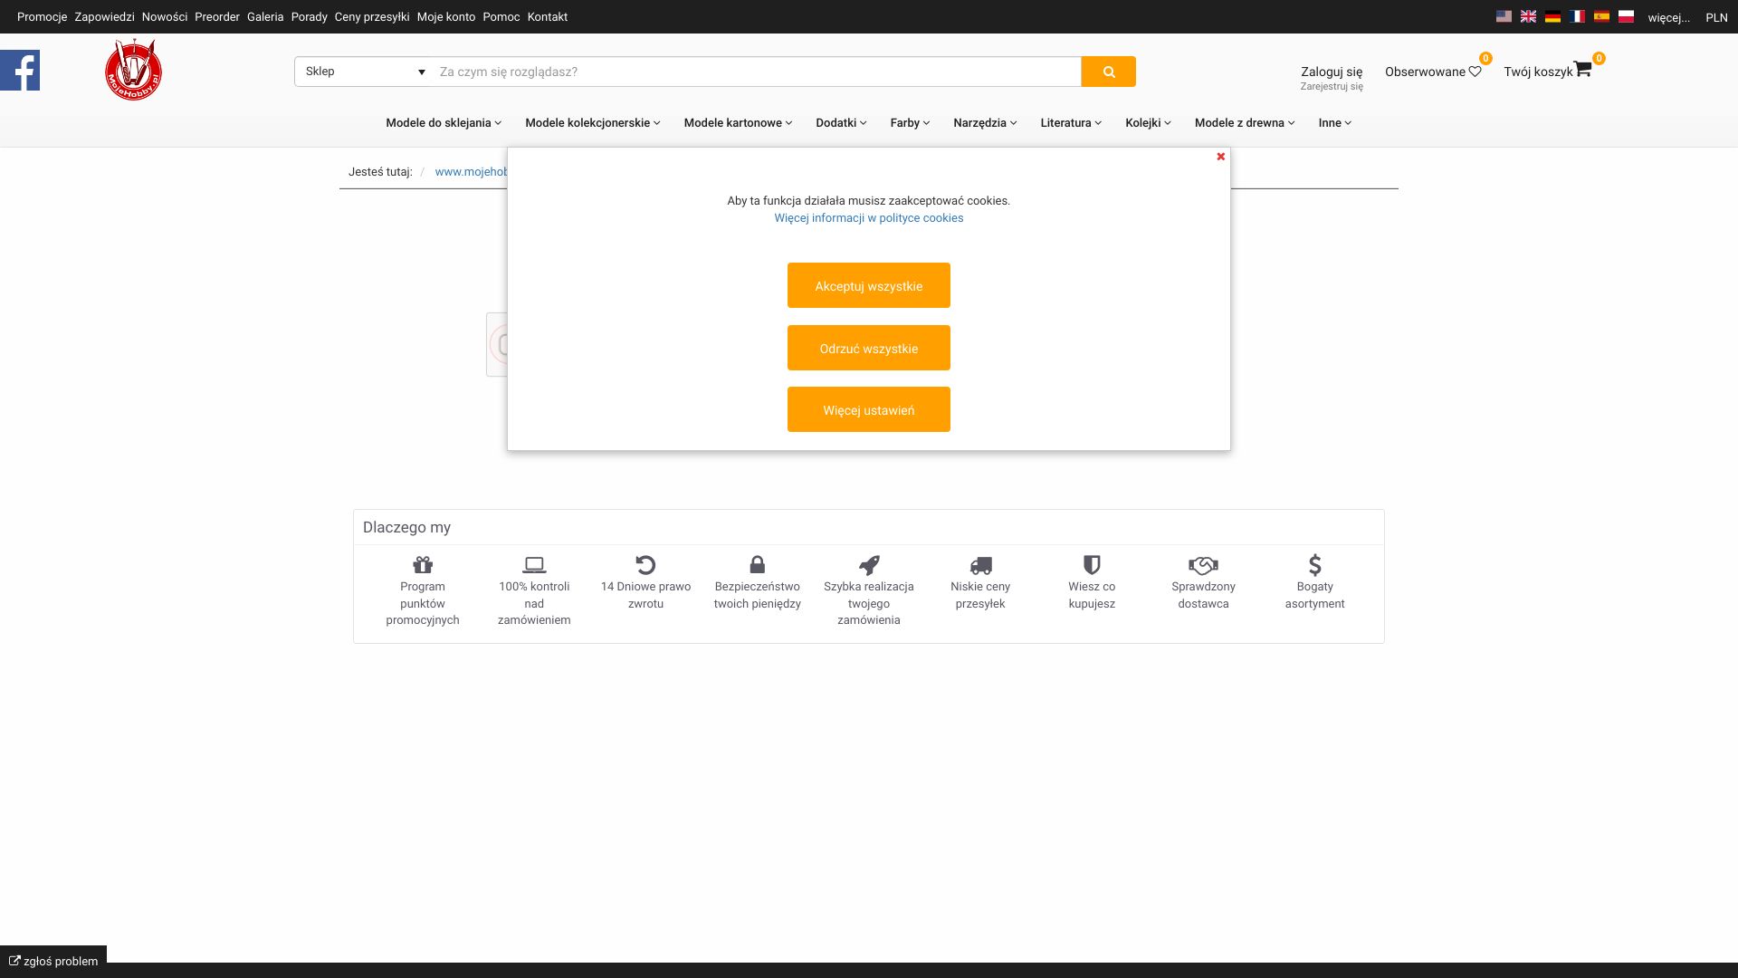Open Preorder in top bar
Screen dimensions: 1738x978
217,17
